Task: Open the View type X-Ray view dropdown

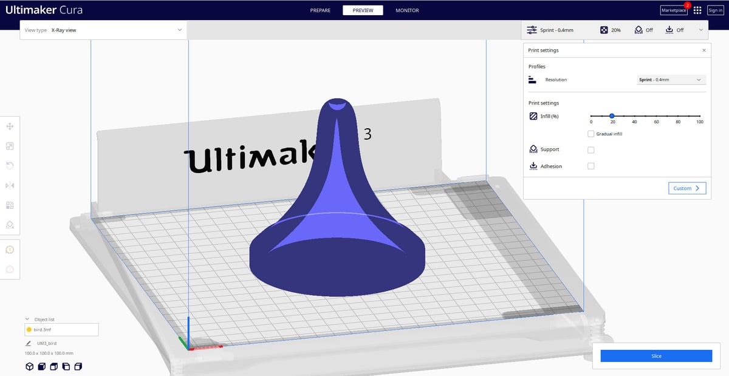Action: (103, 30)
